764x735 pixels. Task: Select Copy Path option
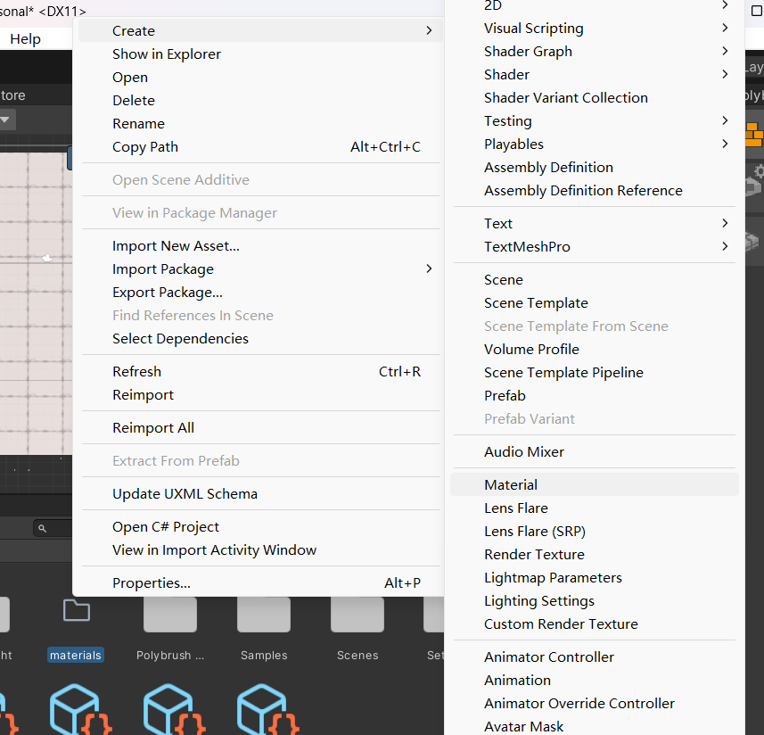(x=260, y=146)
